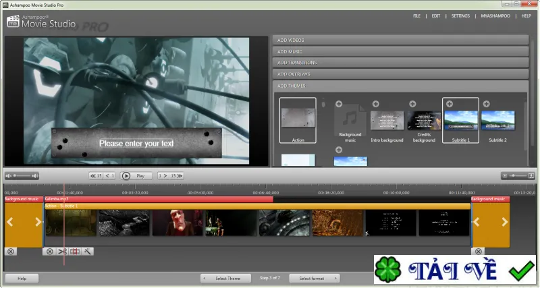Return to Select Theme step
Image resolution: width=540 pixels, height=288 pixels.
225,278
